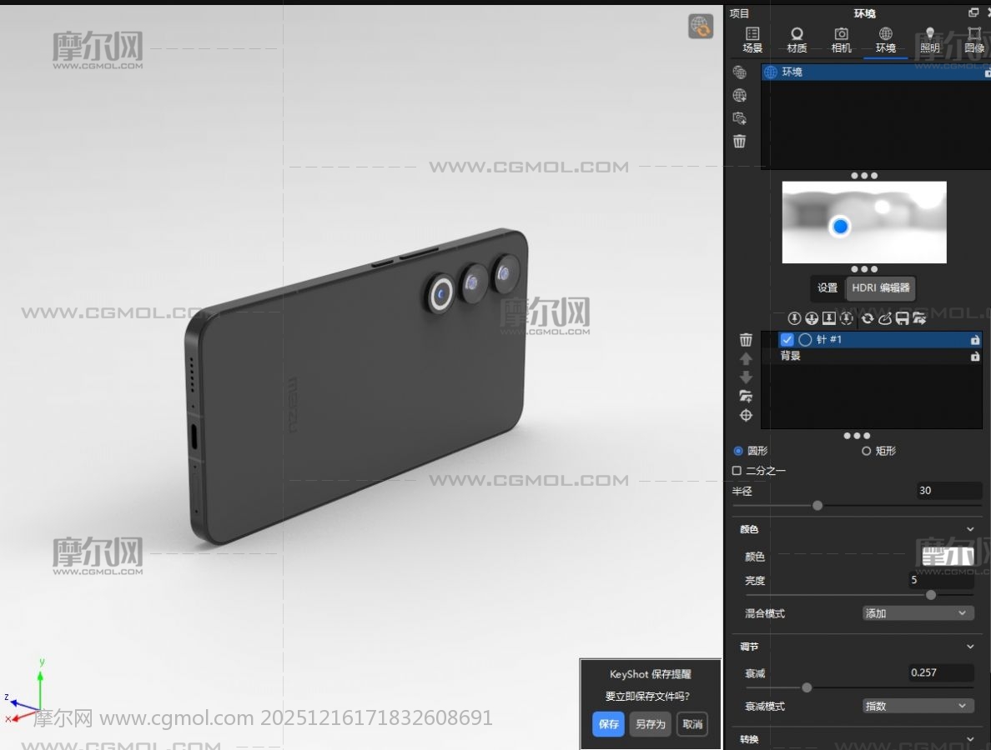Switch to the 相机 tab
Image resolution: width=991 pixels, height=750 pixels.
[x=841, y=39]
